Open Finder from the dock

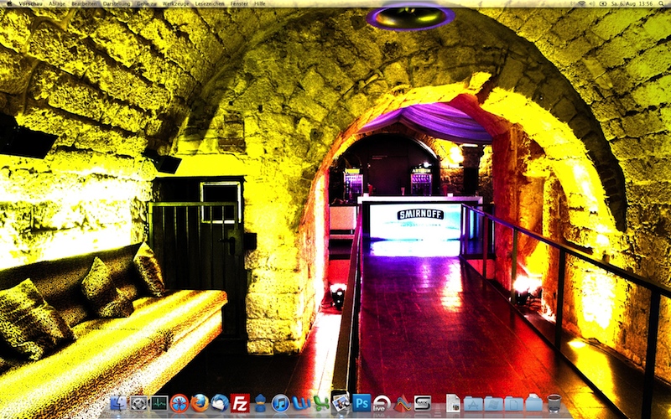pos(118,403)
